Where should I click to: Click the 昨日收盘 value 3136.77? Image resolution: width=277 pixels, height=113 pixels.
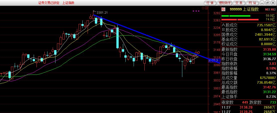(270, 59)
